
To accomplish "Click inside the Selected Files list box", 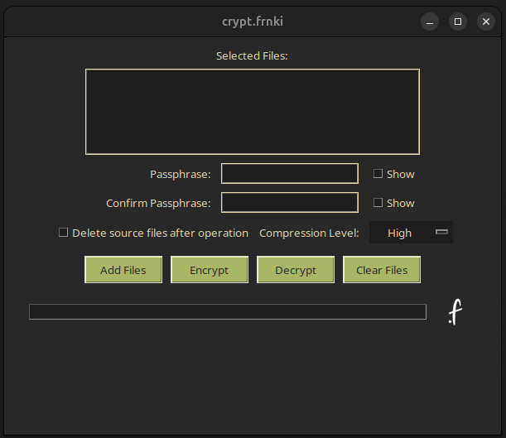I will 252,112.
